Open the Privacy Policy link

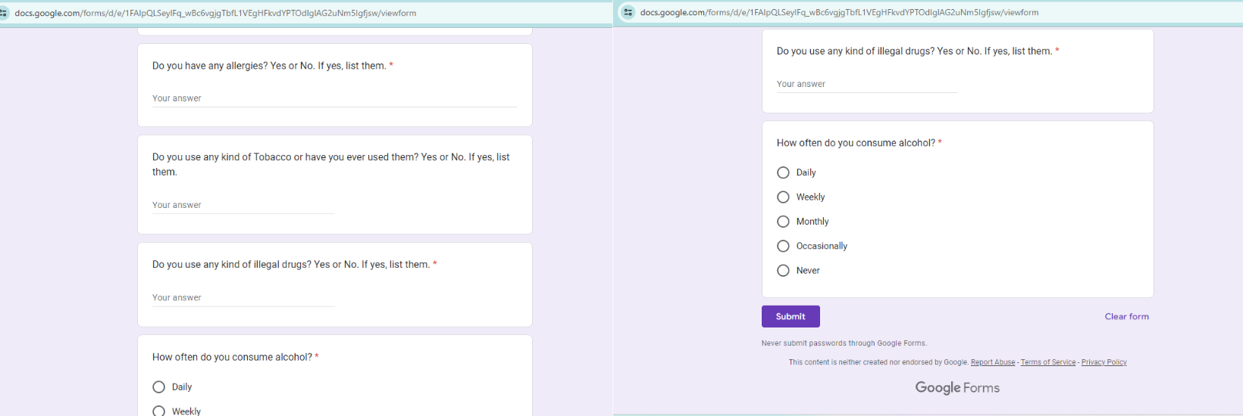click(1104, 362)
